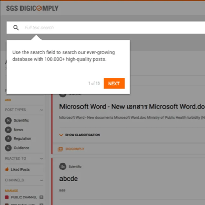Select the Guidance post type icon
The width and height of the screenshot is (205, 205).
8,148
